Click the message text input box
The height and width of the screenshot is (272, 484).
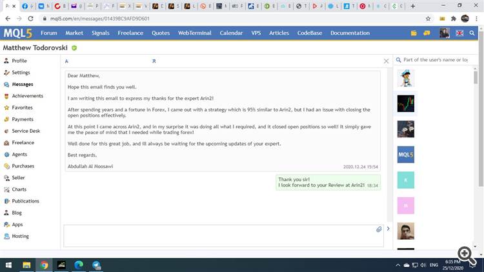(x=223, y=236)
